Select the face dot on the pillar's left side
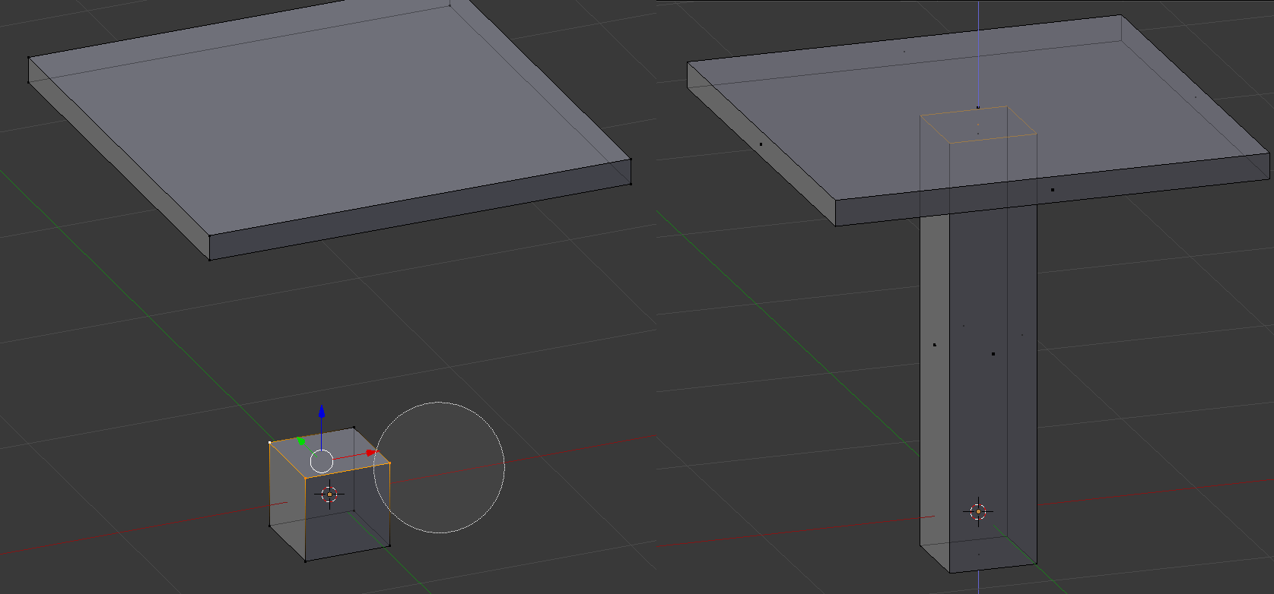Image resolution: width=1274 pixels, height=594 pixels. (x=935, y=345)
